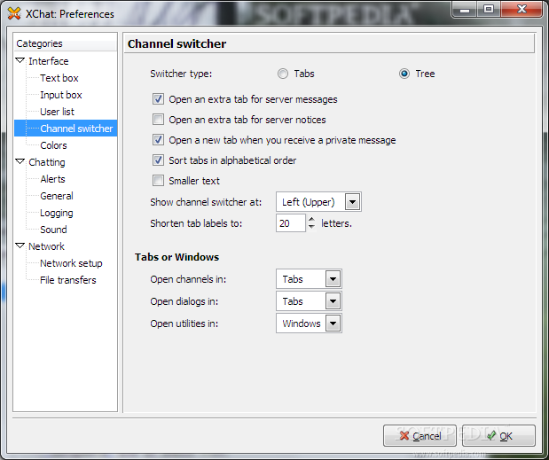Enable the Smaller text checkbox
The image size is (549, 460).
(x=158, y=181)
